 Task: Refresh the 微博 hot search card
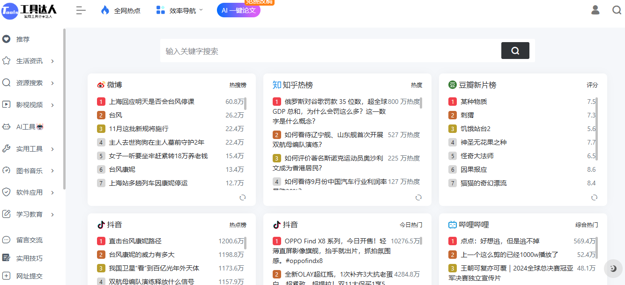coord(243,197)
